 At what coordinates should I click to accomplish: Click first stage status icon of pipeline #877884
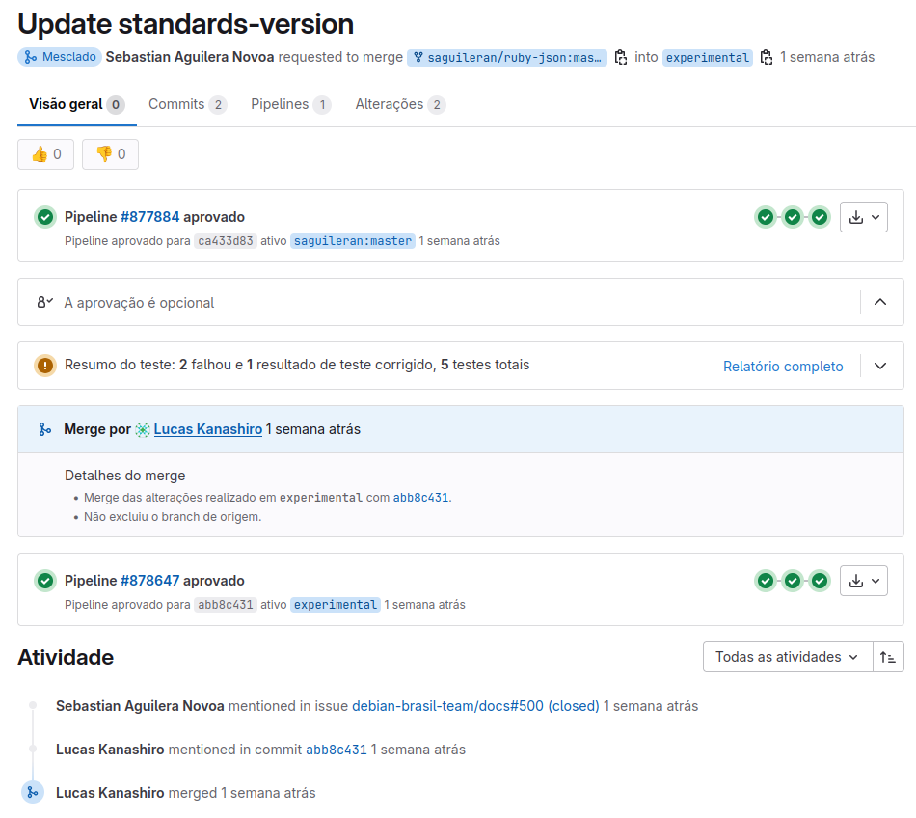point(766,217)
